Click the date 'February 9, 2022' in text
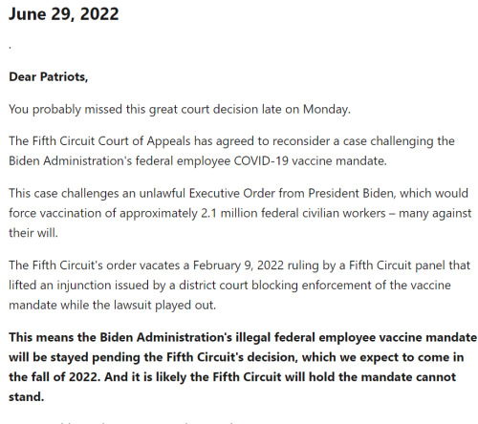 pyautogui.click(x=238, y=265)
